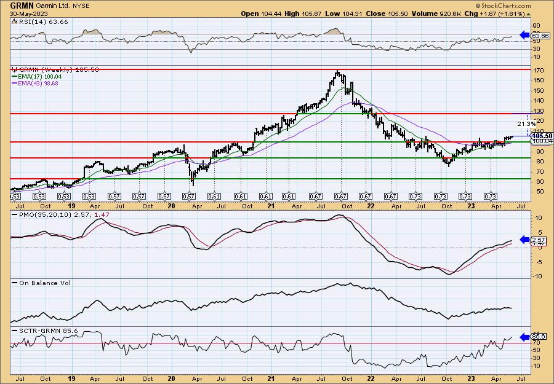This screenshot has width=554, height=384.
Task: Click the Garmin Ltd. company name
Action: (52, 6)
